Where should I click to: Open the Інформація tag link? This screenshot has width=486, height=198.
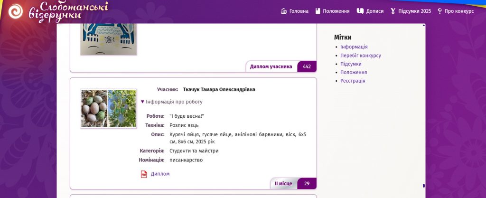point(354,47)
